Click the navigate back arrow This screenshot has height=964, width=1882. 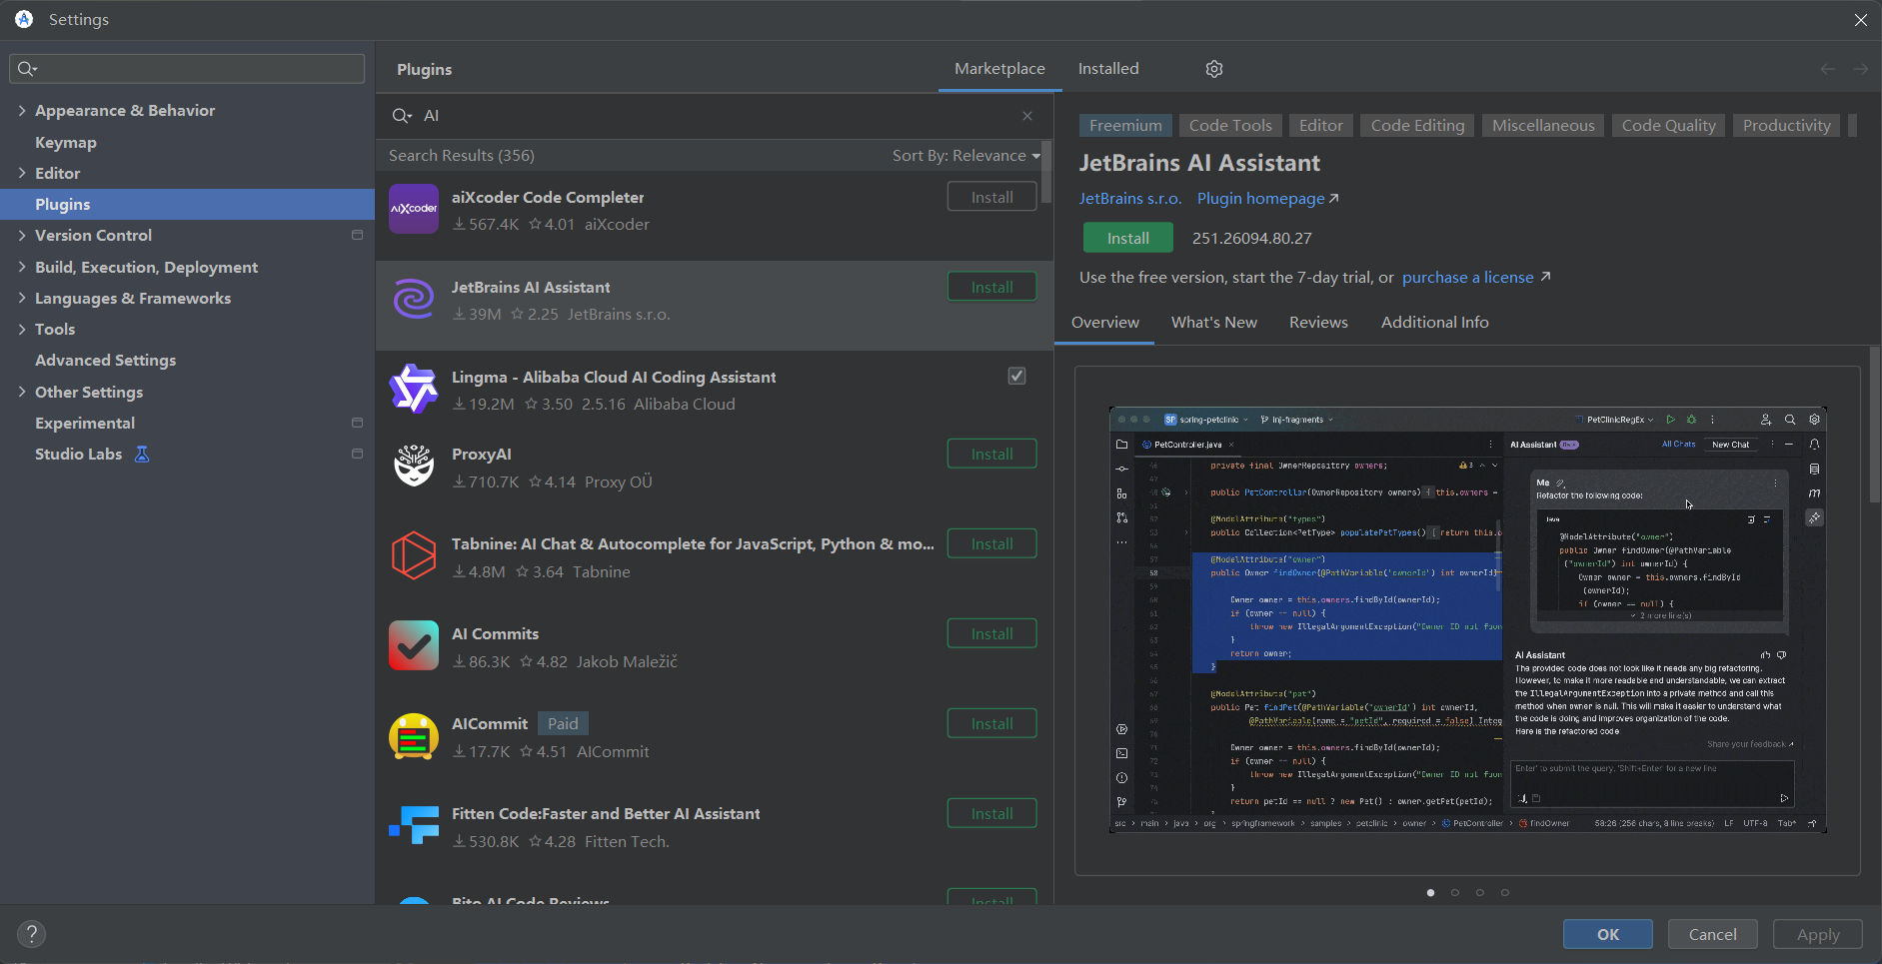tap(1828, 69)
